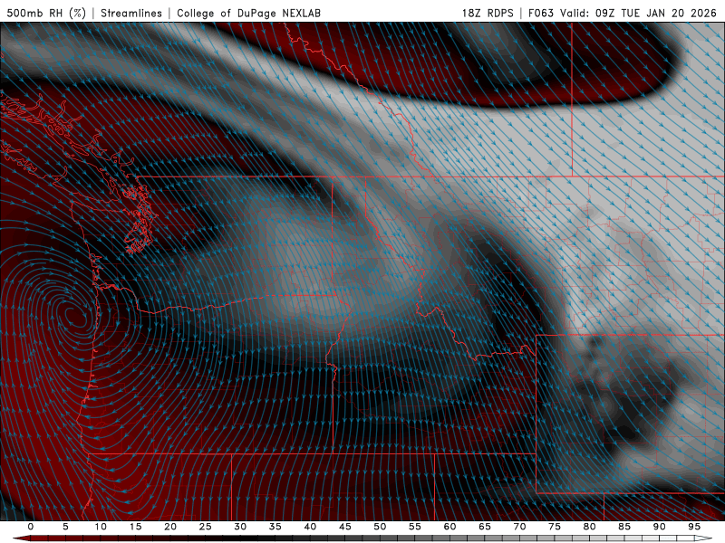Click the 80 label on the color scale
725x543 pixels.
[x=590, y=527]
